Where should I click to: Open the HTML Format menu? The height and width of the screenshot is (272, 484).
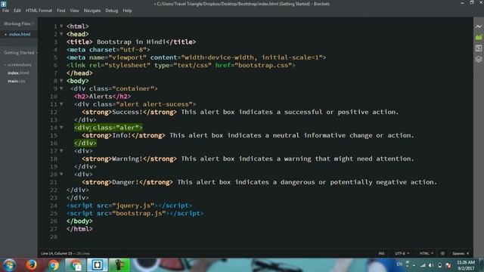click(39, 11)
